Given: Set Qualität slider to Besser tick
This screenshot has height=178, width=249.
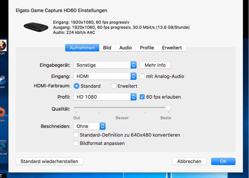Looking at the screenshot, I should [122, 112].
